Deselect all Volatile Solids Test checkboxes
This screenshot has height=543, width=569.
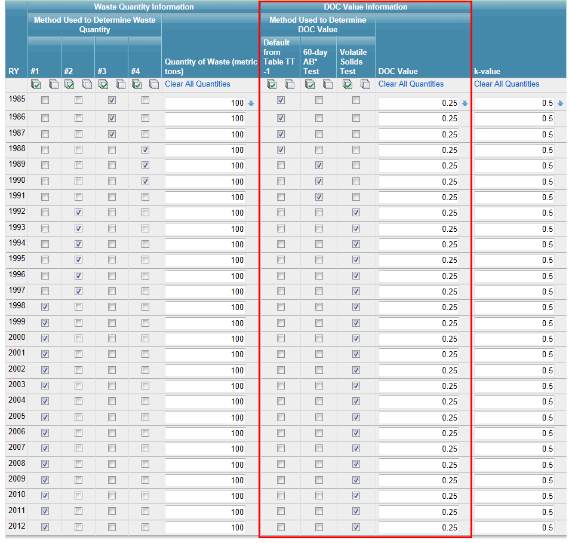(365, 85)
